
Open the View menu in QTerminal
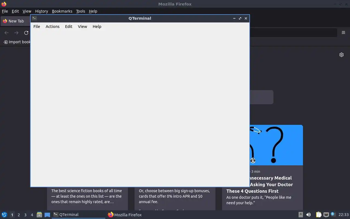[x=82, y=27]
